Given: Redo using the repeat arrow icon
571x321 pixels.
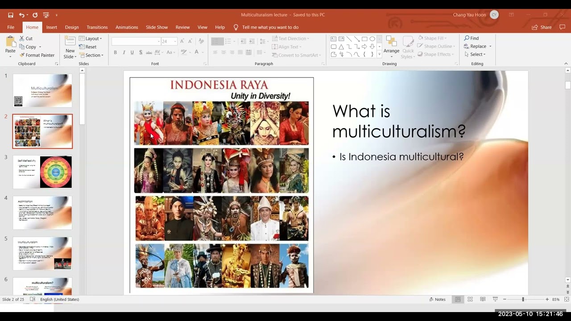Looking at the screenshot, I should tap(35, 15).
